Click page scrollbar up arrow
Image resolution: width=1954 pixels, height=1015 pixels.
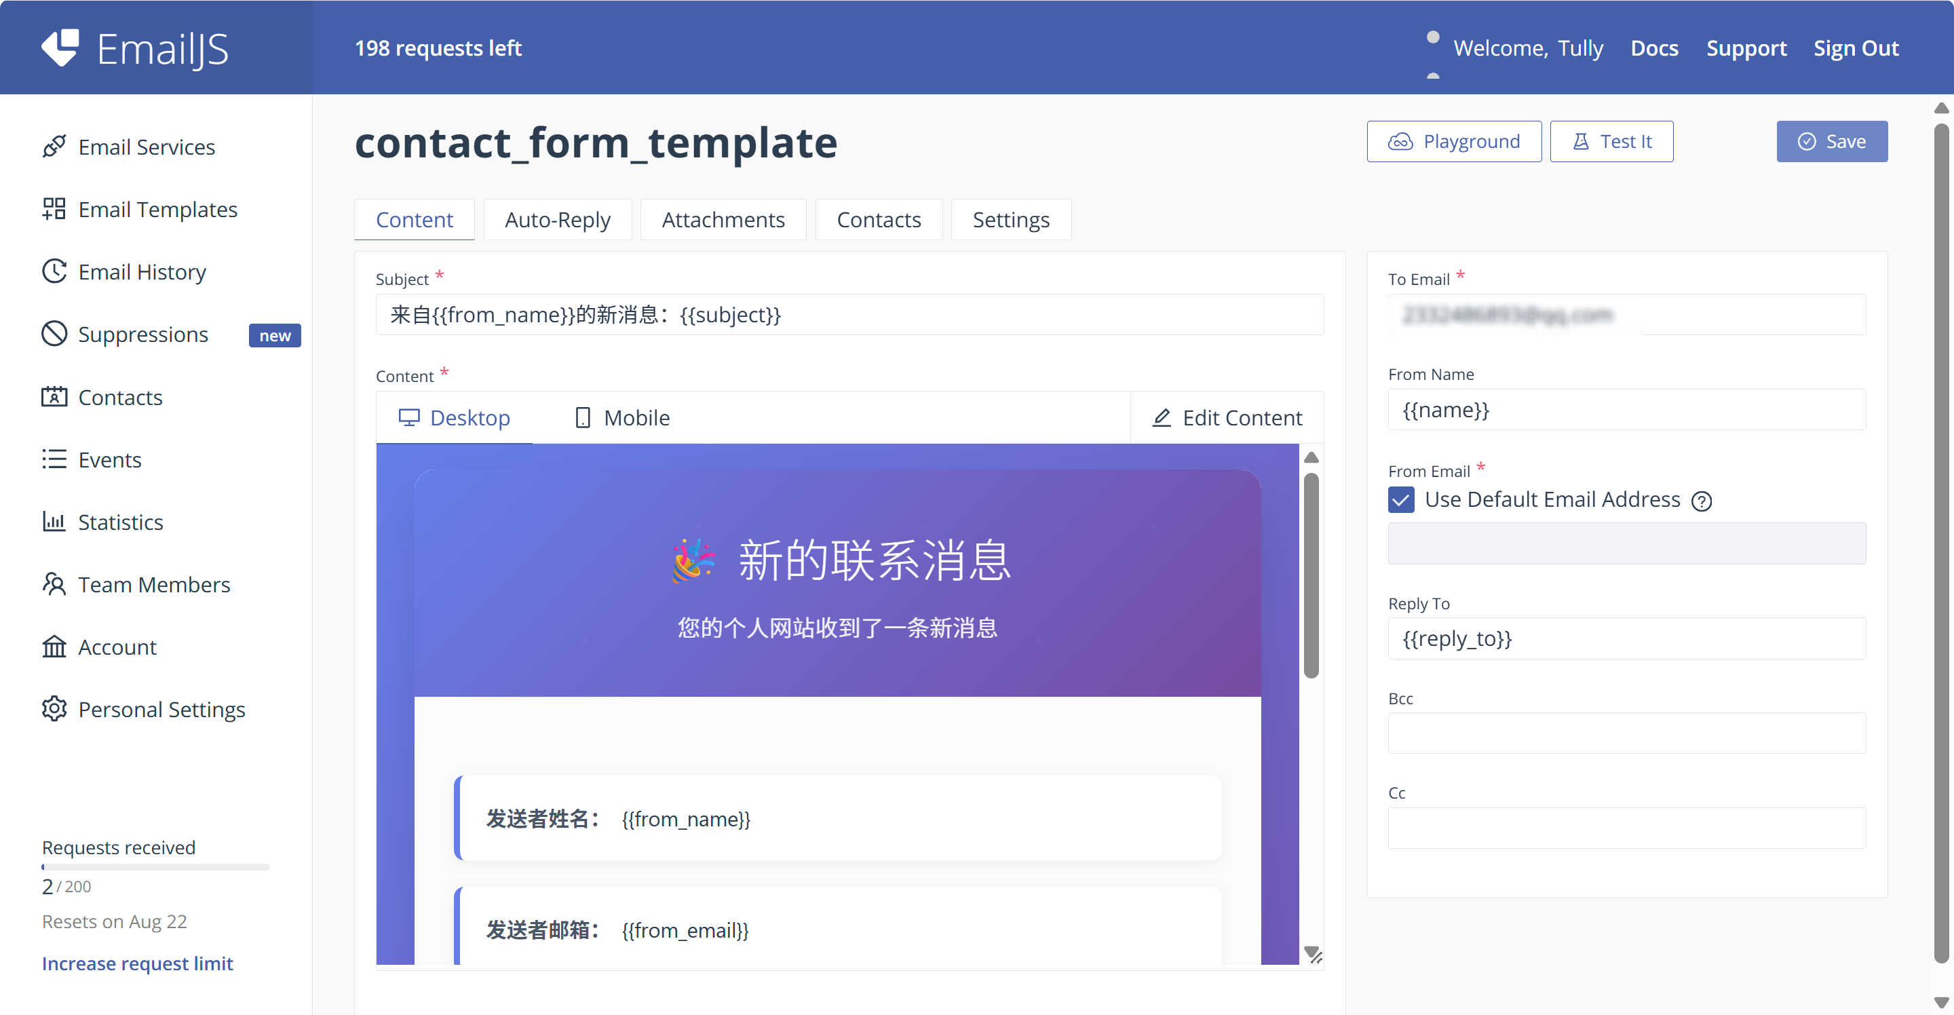click(x=1940, y=109)
